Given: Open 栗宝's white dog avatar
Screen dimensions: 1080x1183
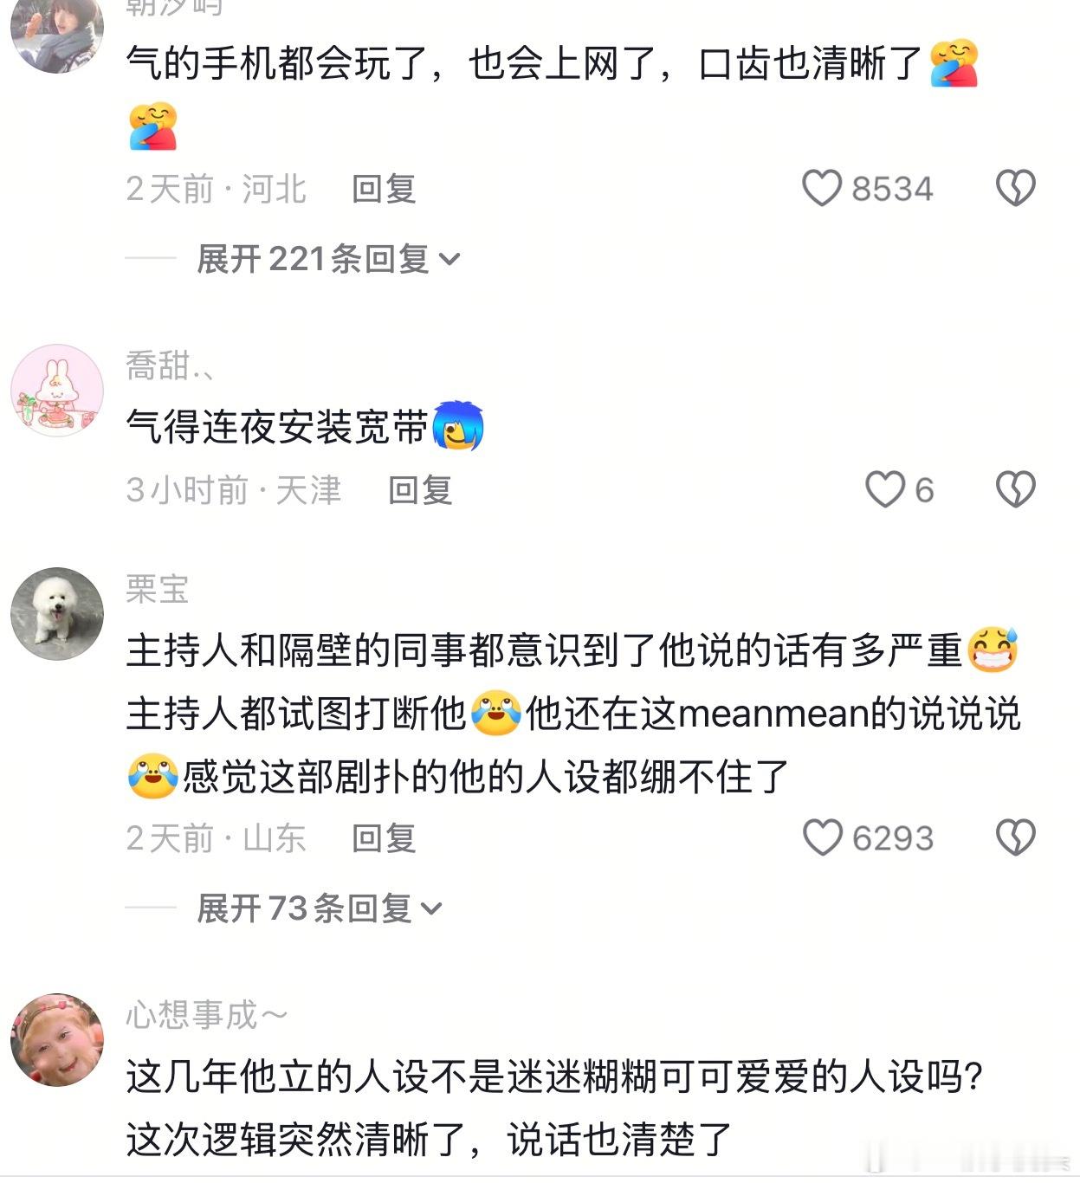Looking at the screenshot, I should (x=57, y=613).
